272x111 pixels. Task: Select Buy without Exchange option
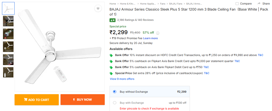(115, 92)
